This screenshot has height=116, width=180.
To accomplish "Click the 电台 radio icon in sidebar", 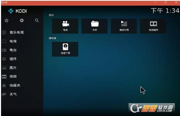I will [x=4, y=50].
